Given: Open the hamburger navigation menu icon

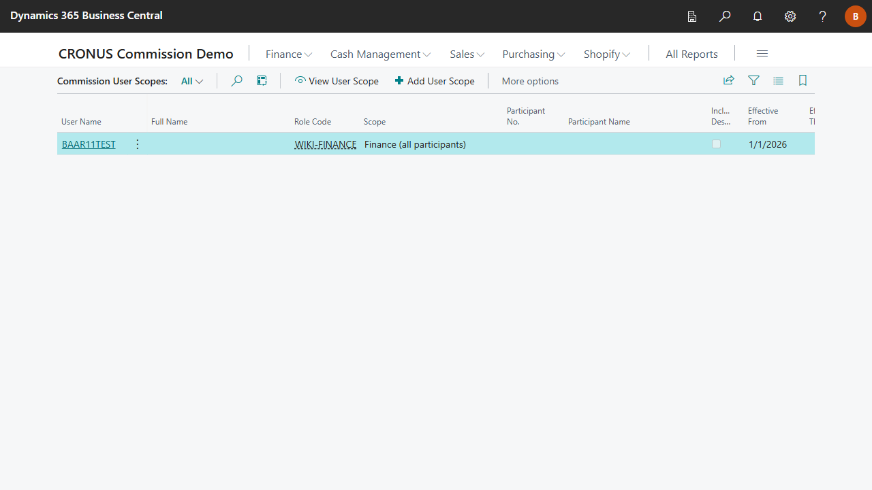Looking at the screenshot, I should pos(762,54).
